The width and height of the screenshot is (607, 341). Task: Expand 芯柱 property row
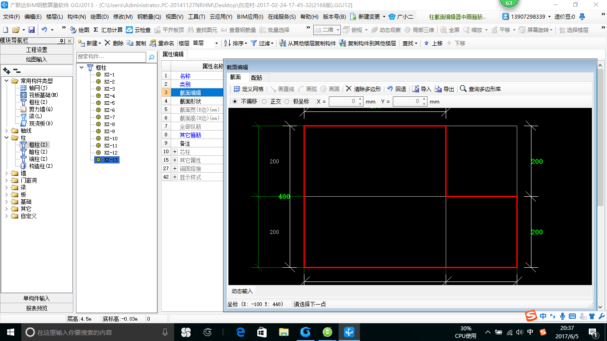coord(175,152)
